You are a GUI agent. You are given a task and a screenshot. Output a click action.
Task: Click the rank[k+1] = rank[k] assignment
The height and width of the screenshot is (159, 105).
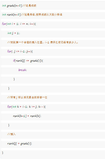[27, 116]
